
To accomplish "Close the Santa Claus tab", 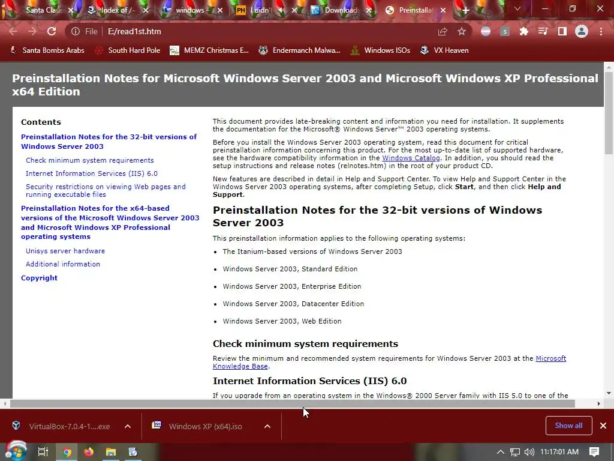I will click(71, 11).
